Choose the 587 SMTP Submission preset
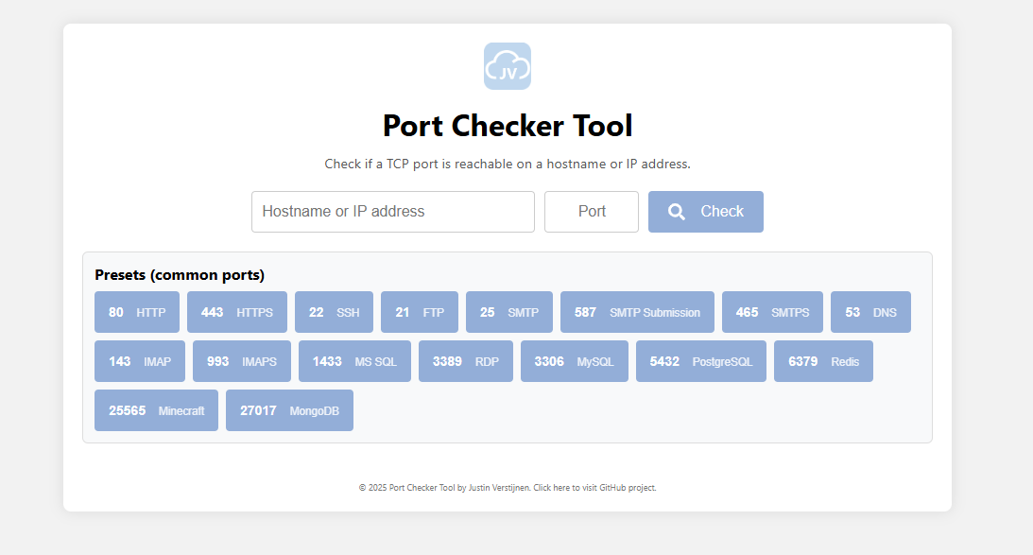Viewport: 1033px width, 555px height. coord(637,312)
